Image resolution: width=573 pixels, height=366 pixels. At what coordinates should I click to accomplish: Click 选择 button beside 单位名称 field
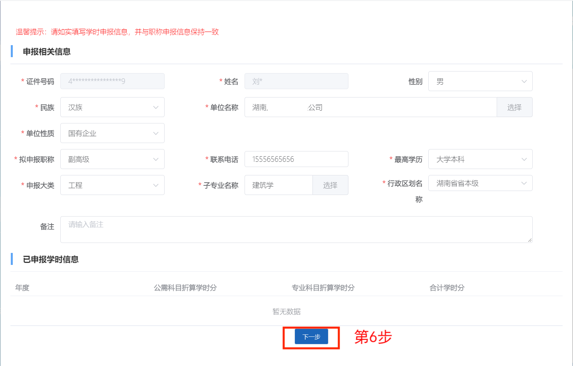[x=514, y=107]
